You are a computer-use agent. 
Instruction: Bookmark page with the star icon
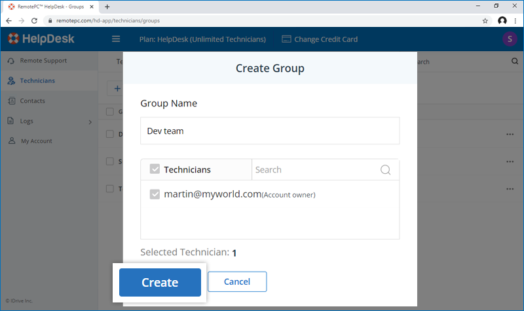tap(485, 20)
